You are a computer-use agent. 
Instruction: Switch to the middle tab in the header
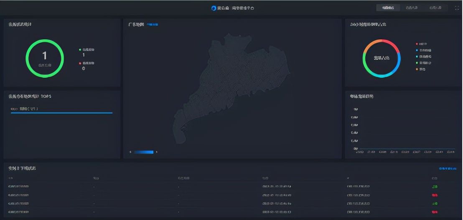point(412,8)
